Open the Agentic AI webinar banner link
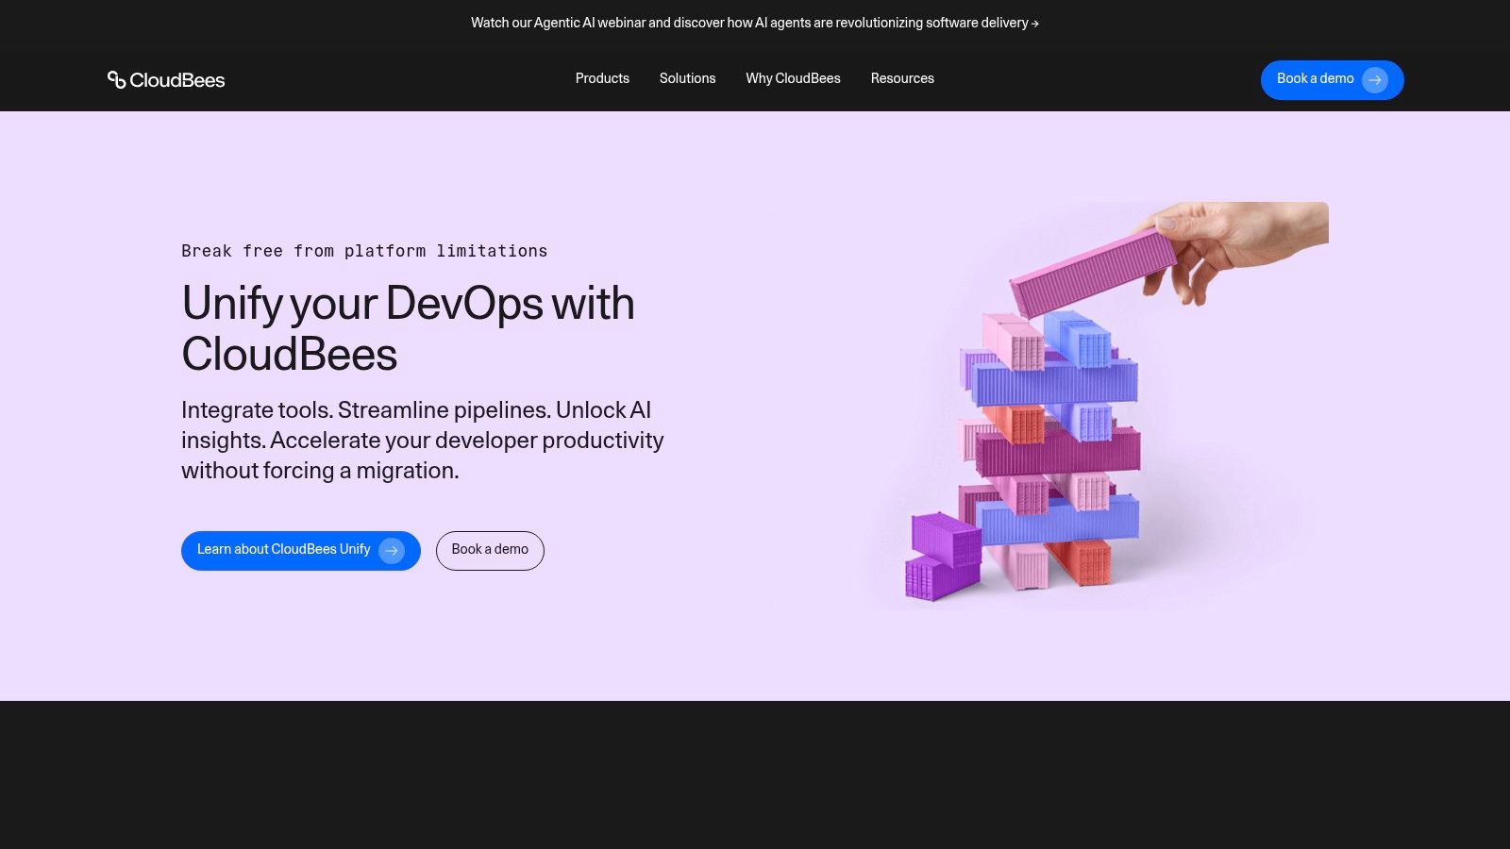The width and height of the screenshot is (1510, 849). (x=755, y=23)
